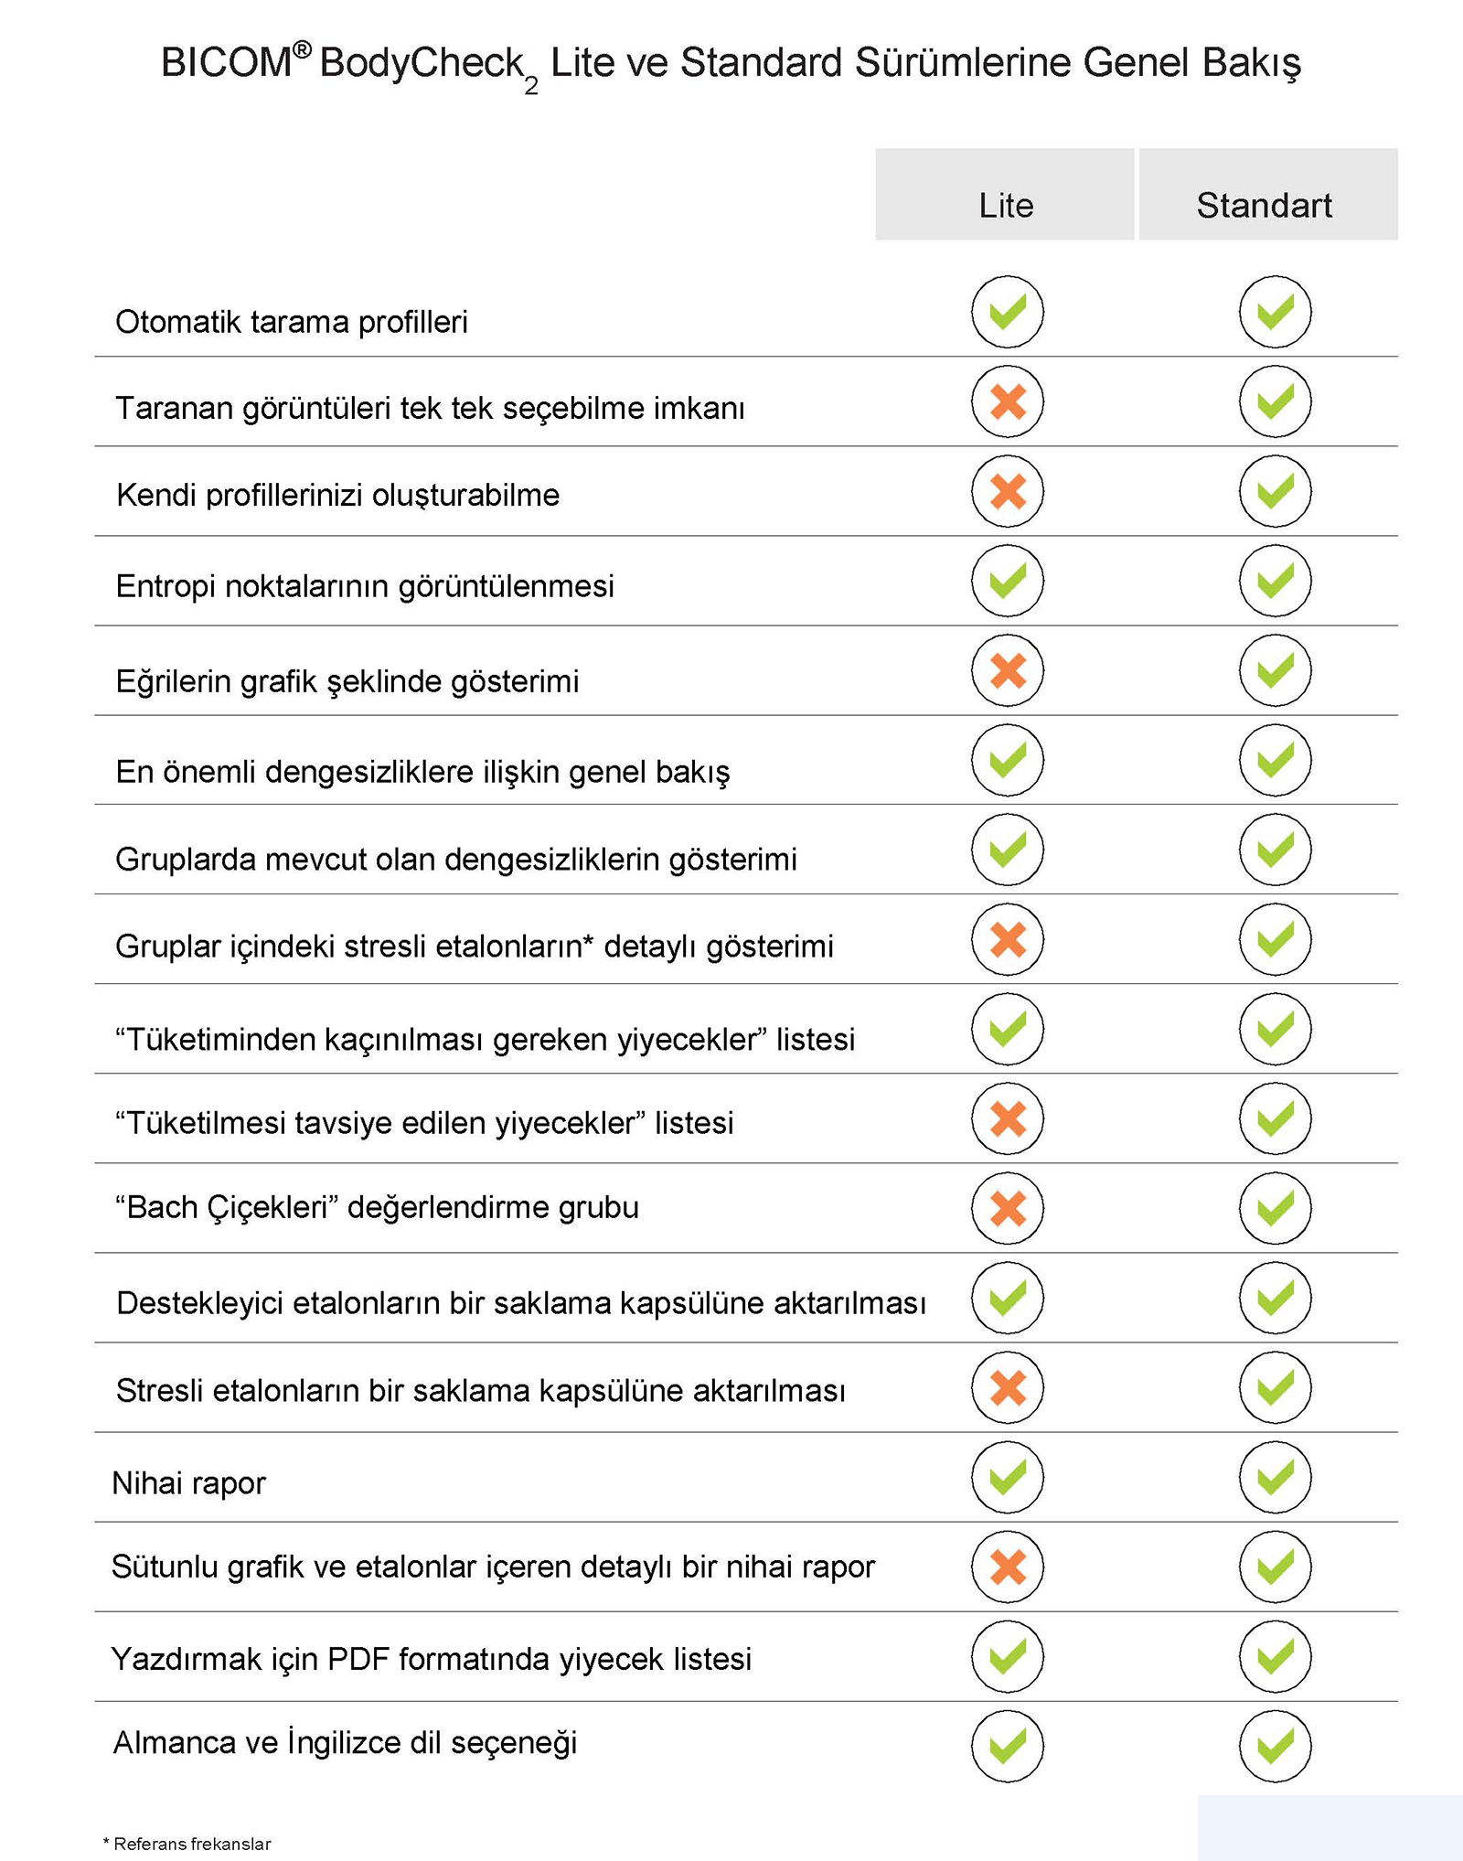The height and width of the screenshot is (1861, 1463).
Task: Click the Gruplarda mevcut olan dengesizliklerin gösterimi text
Action: click(x=455, y=860)
